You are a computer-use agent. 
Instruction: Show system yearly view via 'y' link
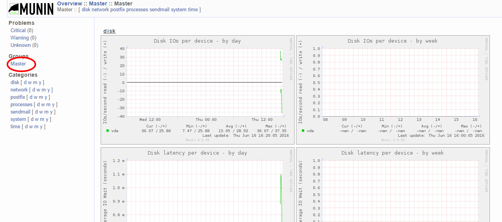(47, 119)
